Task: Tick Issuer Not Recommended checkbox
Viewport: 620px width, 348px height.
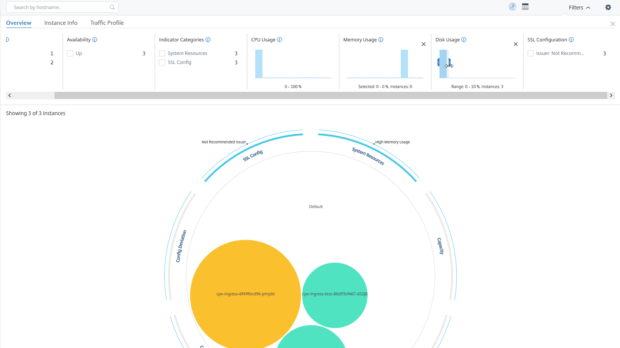Action: coord(531,53)
